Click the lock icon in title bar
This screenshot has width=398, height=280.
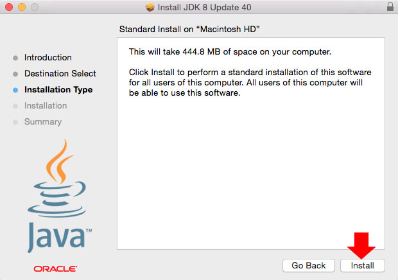coord(390,6)
